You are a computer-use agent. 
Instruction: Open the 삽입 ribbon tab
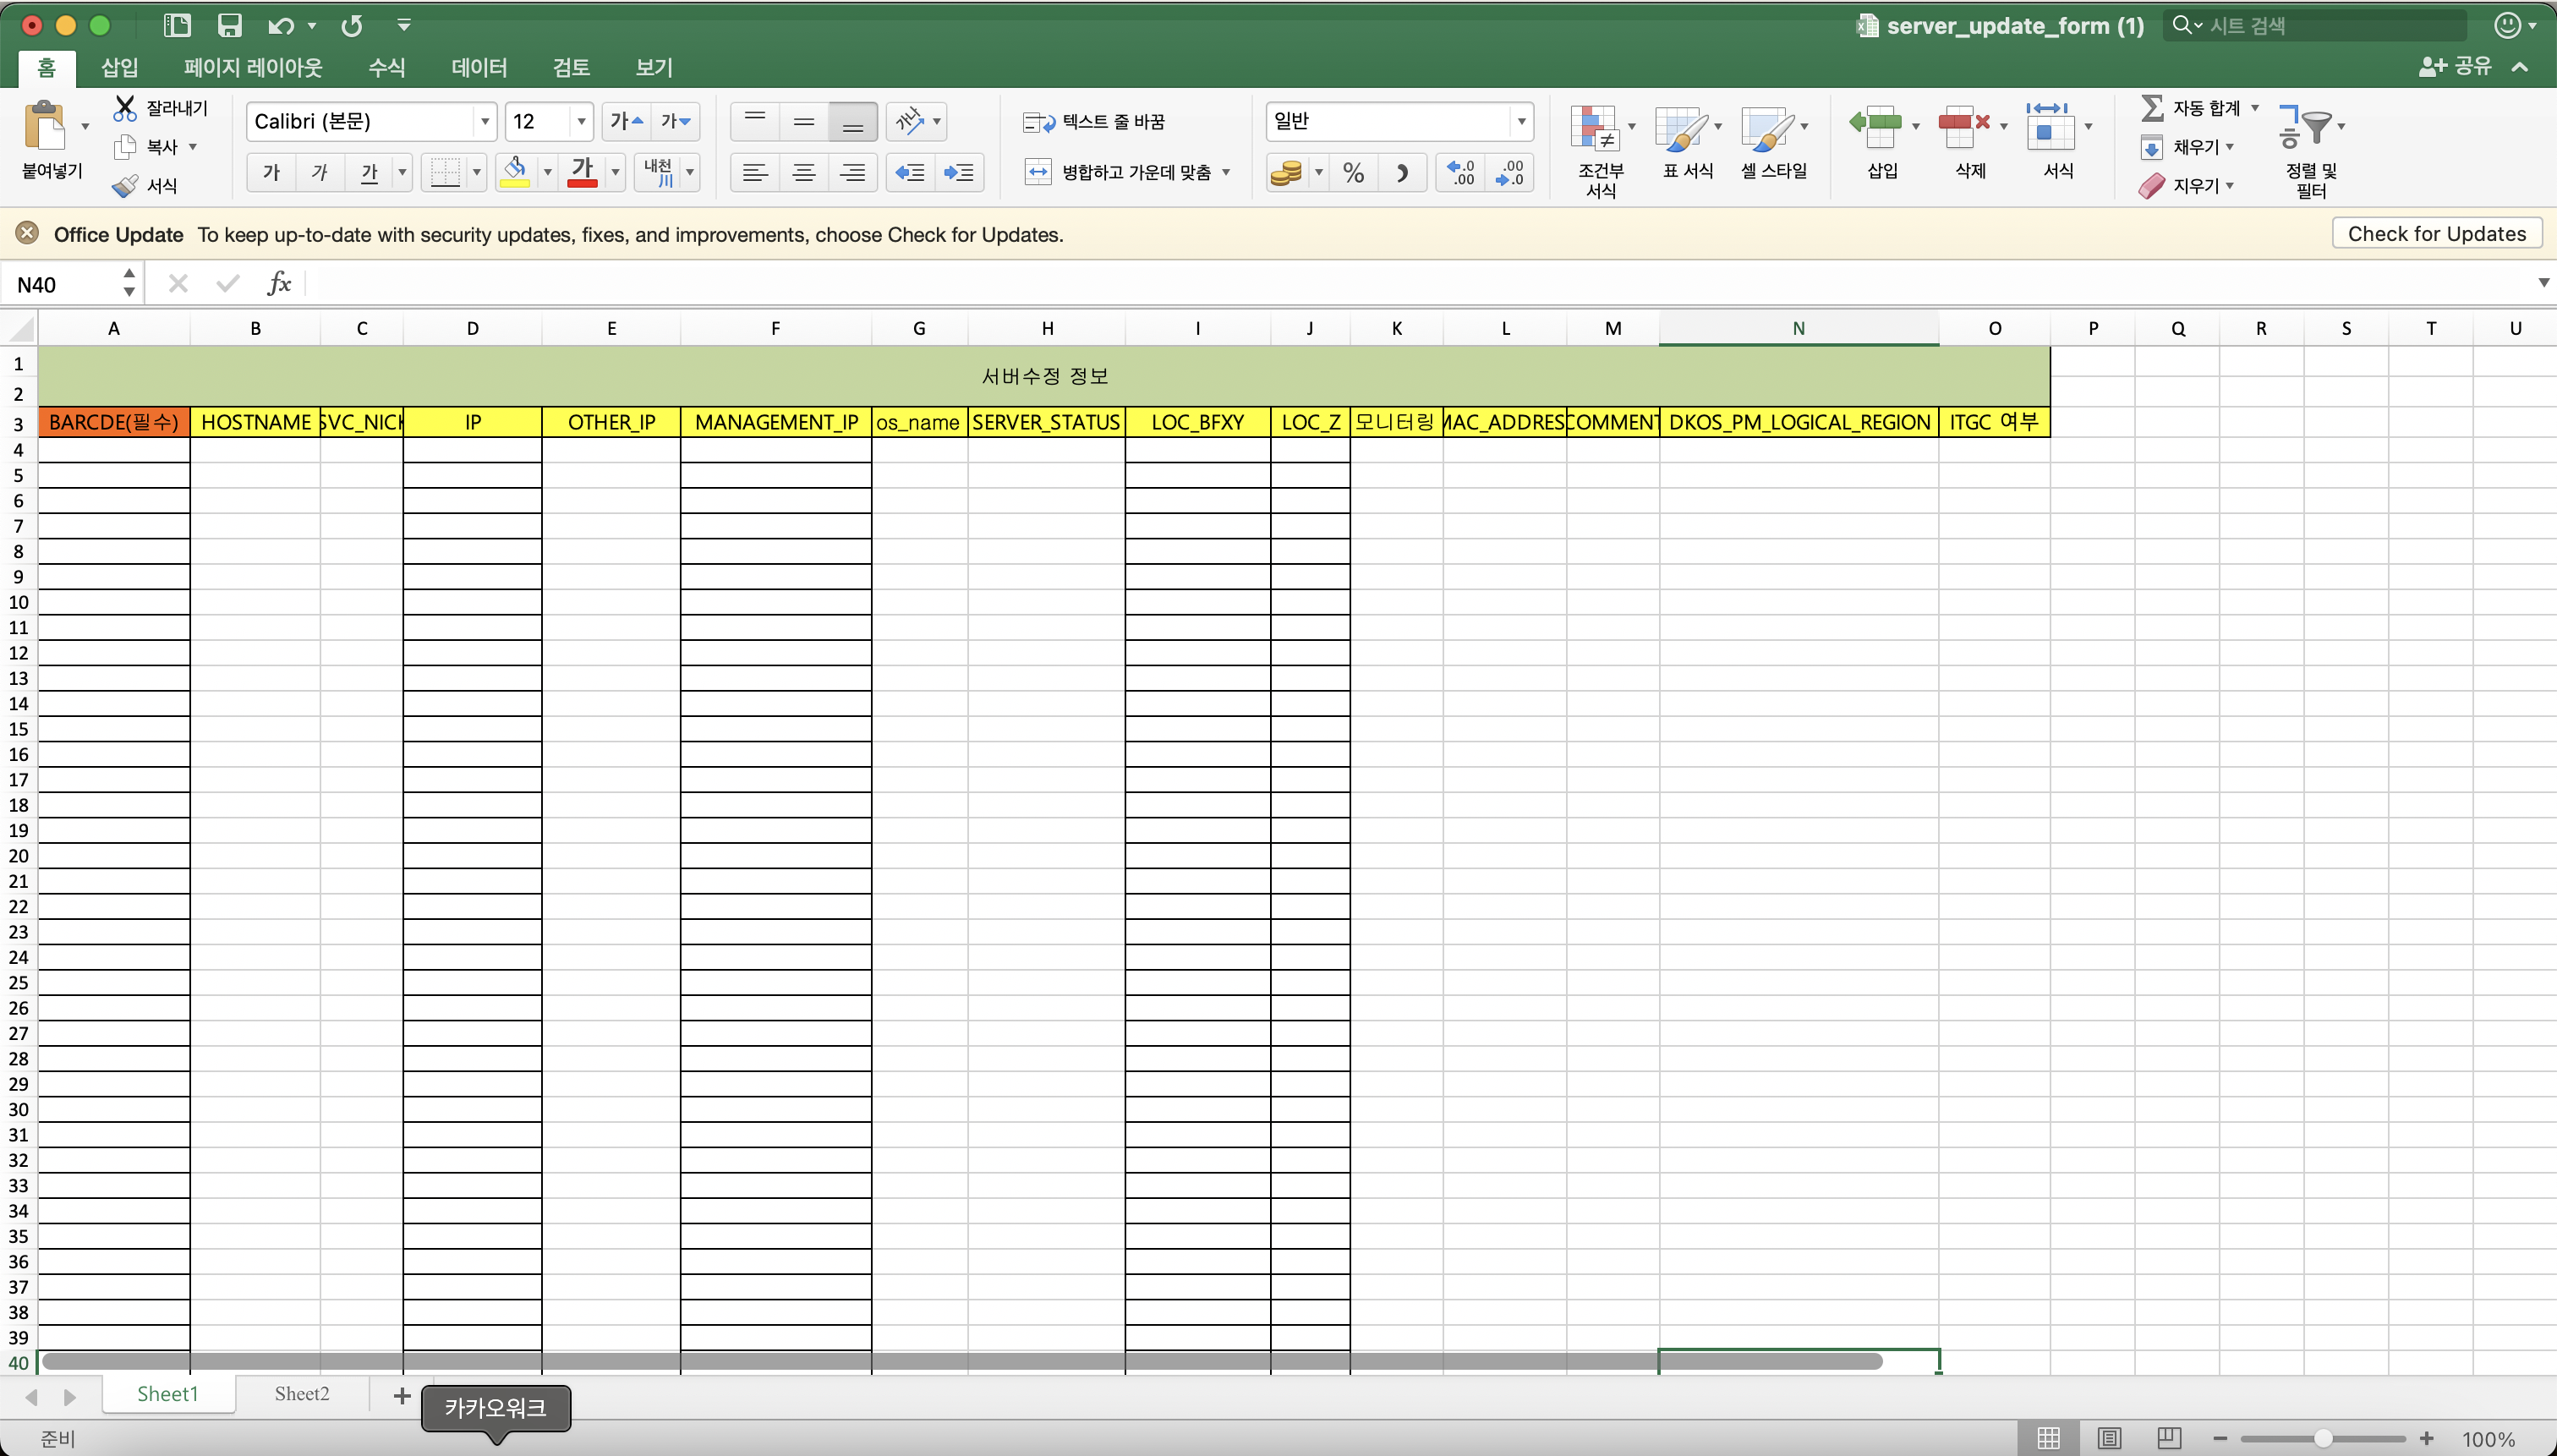[120, 67]
